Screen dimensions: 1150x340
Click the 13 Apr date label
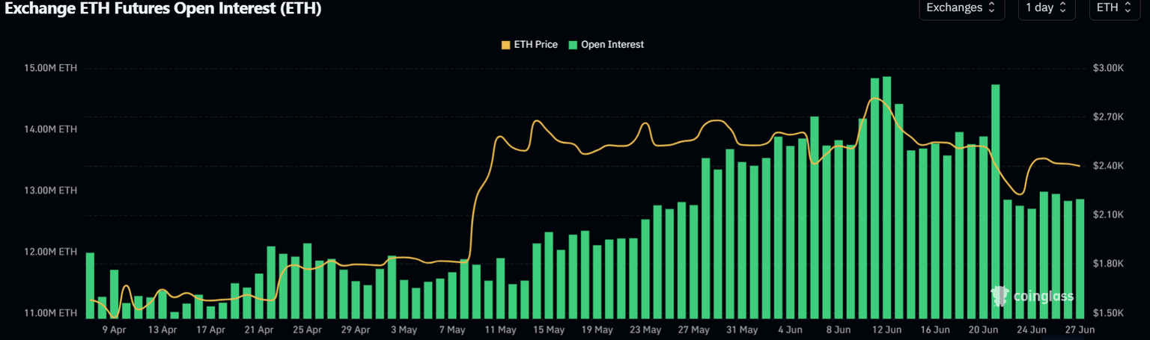(162, 330)
